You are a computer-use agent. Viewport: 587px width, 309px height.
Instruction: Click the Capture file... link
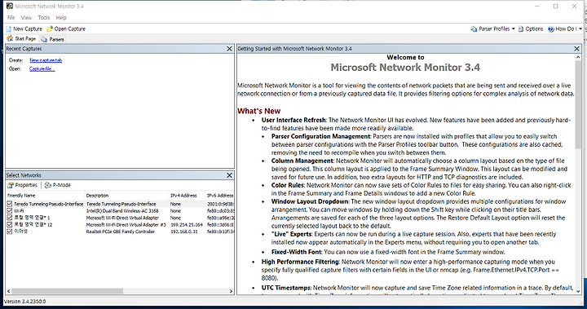point(42,69)
